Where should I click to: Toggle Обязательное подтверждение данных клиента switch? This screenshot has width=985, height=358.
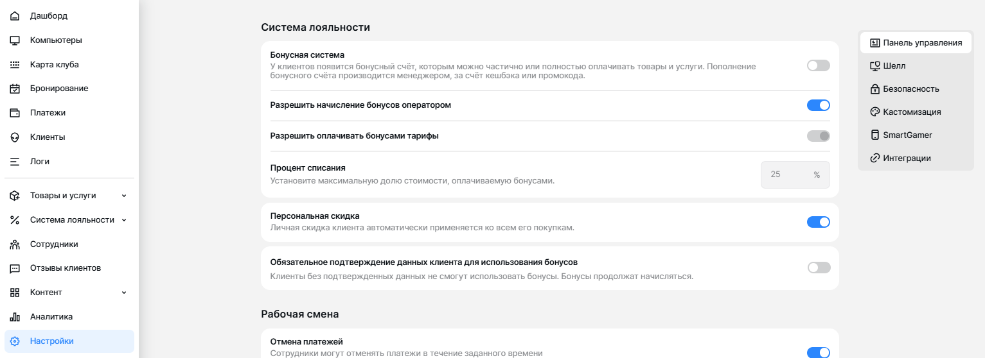(819, 268)
